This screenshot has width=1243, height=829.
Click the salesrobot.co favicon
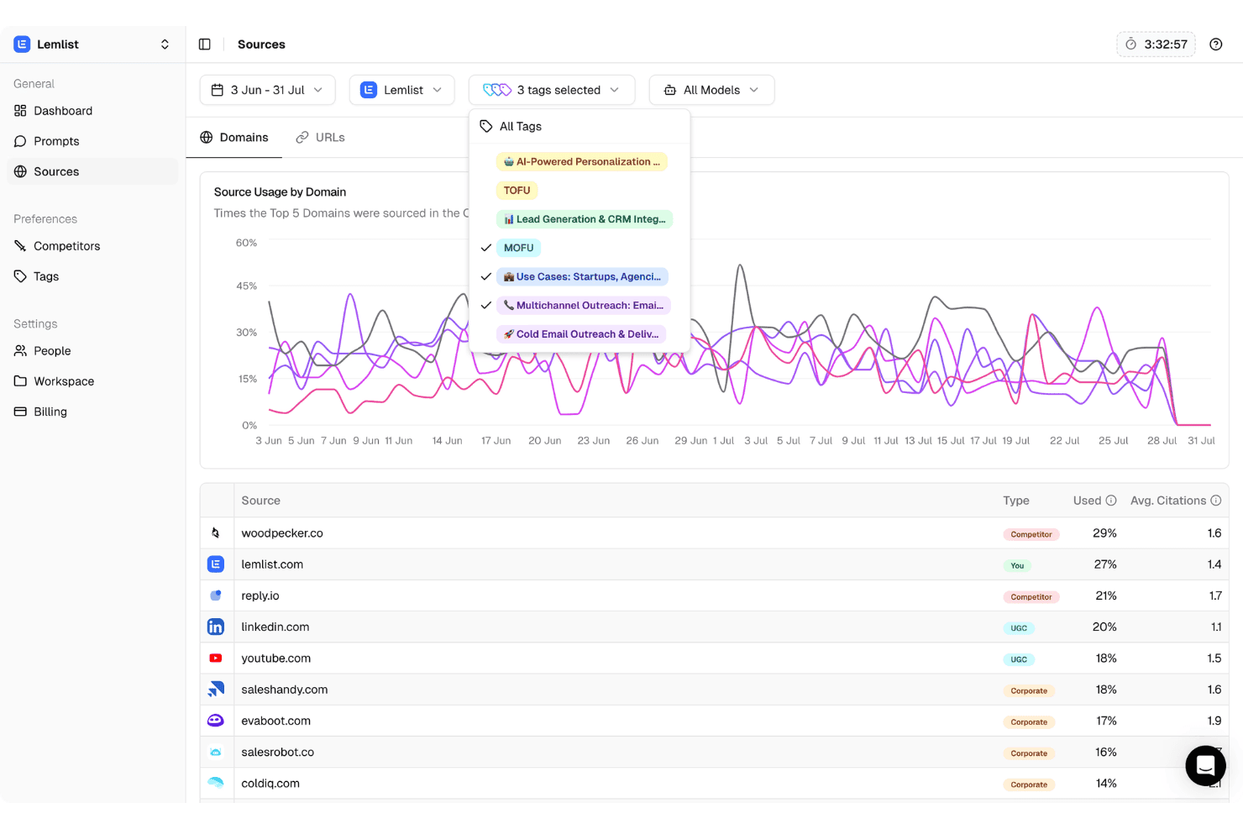[216, 753]
